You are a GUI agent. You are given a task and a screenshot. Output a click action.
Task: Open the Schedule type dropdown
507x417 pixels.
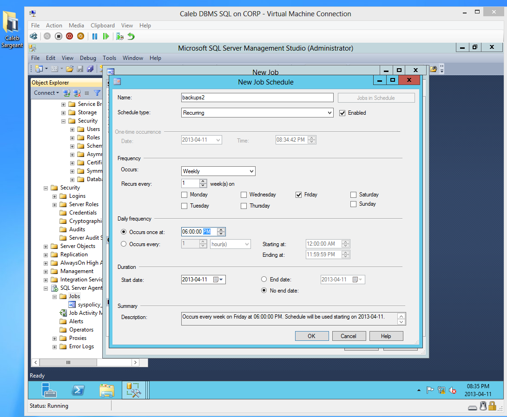[x=329, y=113]
